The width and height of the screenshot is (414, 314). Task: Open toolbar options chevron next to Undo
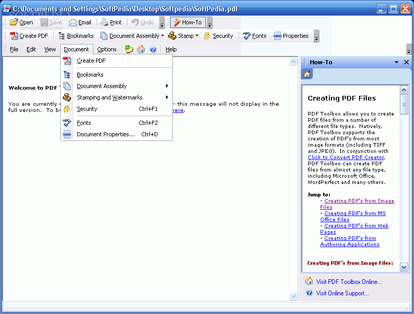click(162, 23)
